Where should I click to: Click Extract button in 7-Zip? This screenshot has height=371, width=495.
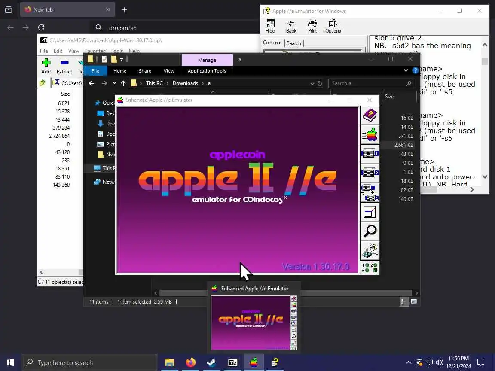64,66
